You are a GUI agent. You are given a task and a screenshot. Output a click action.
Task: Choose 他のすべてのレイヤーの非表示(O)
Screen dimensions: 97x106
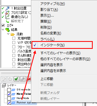(65, 59)
